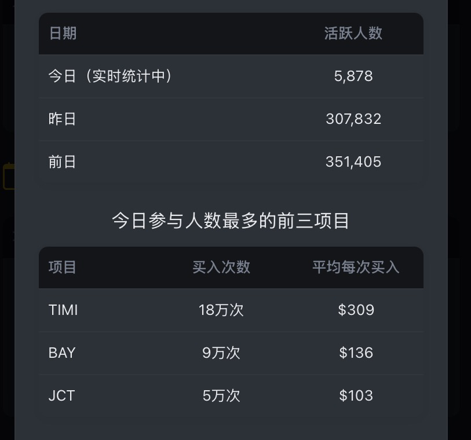
Task: Click today's active count 5,878
Action: pos(353,76)
